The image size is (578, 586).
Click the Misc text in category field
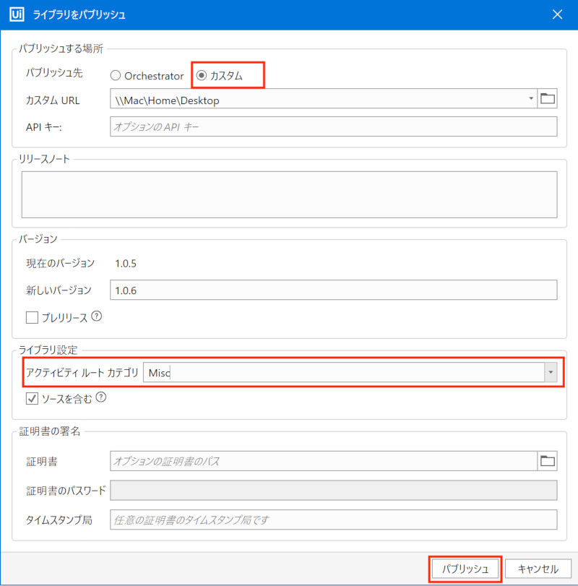tap(160, 373)
